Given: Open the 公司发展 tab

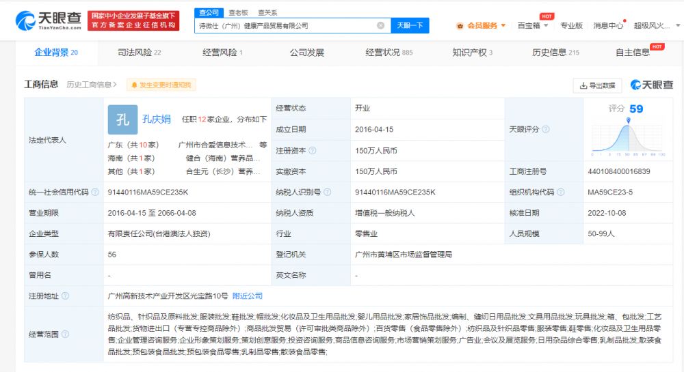Looking at the screenshot, I should coord(306,53).
